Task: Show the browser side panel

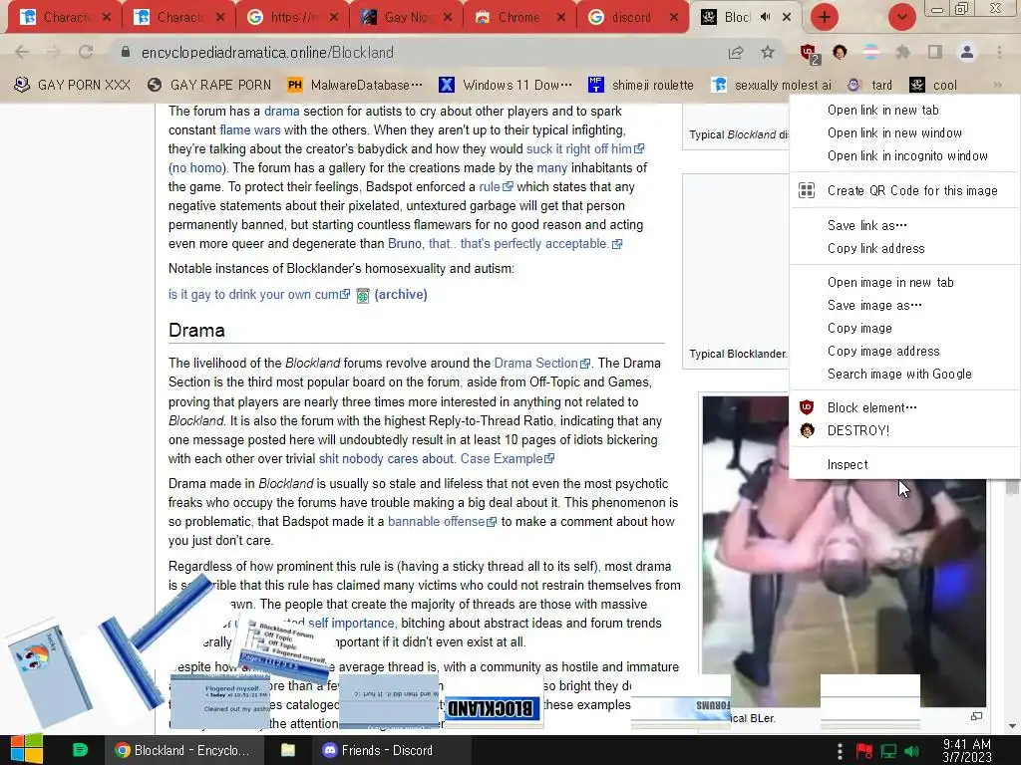Action: [x=935, y=52]
